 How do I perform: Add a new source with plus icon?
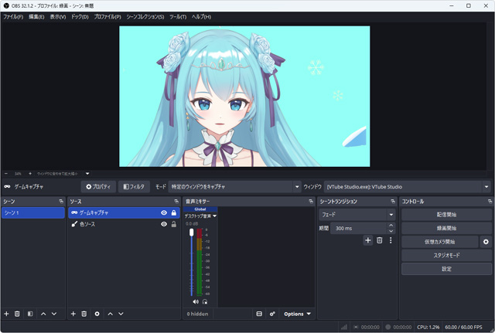(x=73, y=314)
